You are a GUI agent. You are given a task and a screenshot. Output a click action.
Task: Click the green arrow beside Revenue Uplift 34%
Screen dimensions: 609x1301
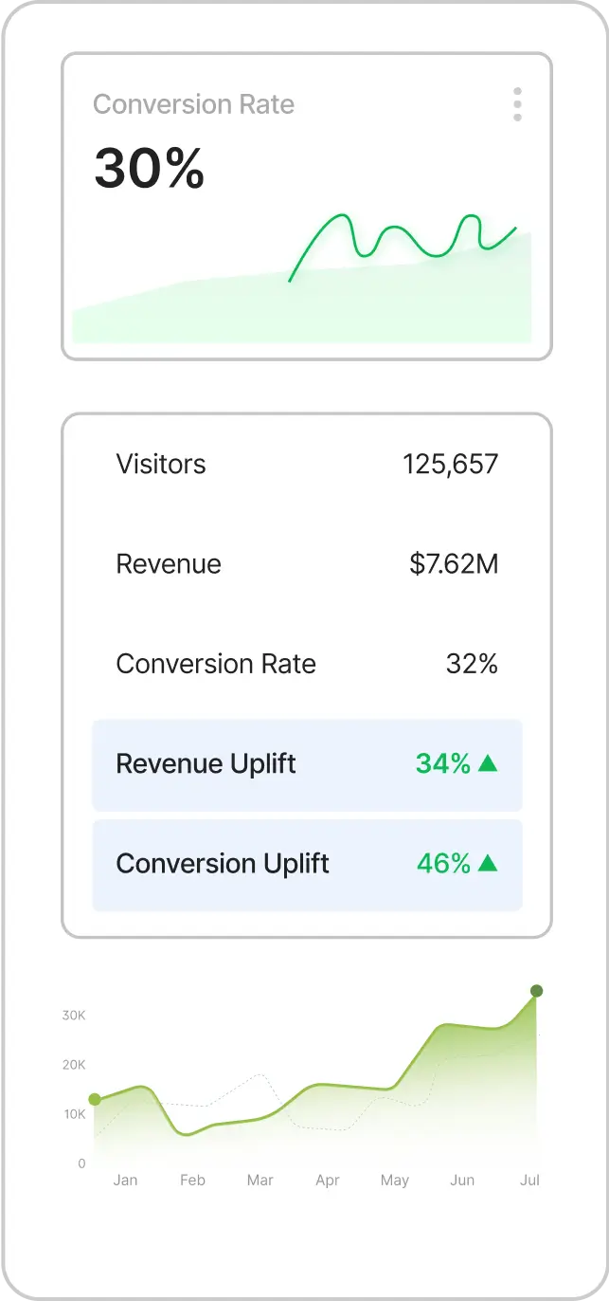tap(488, 763)
